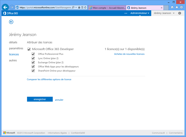Viewport: 186px width, 137px height.
Task: Click the 1 licence(s) sur 1 disponible(s) text
Action: [x=125, y=49]
